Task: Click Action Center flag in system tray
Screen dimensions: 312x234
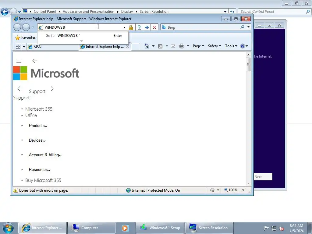Action: pos(266,228)
